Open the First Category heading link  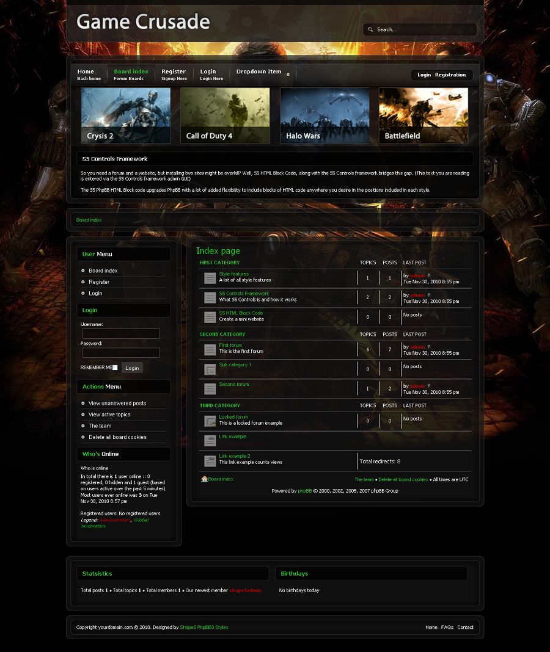pos(219,263)
